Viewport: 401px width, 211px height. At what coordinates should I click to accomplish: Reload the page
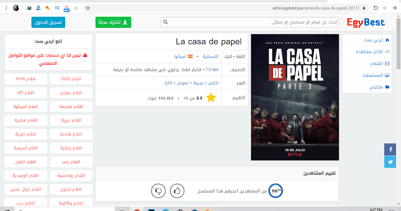point(376,8)
